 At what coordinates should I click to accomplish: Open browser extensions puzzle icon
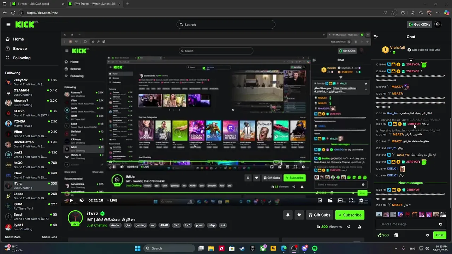coord(403,13)
